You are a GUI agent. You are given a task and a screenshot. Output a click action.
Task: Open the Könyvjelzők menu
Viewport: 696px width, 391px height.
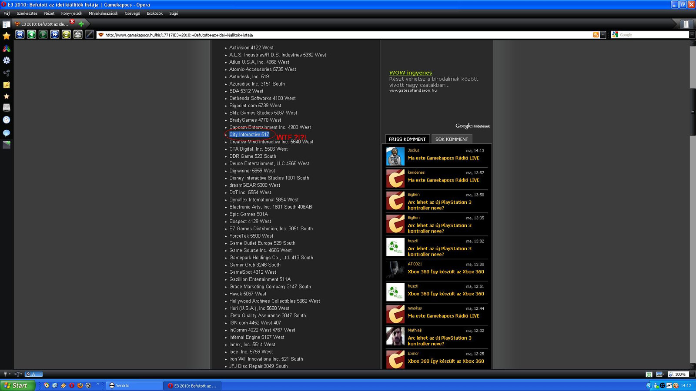point(72,13)
